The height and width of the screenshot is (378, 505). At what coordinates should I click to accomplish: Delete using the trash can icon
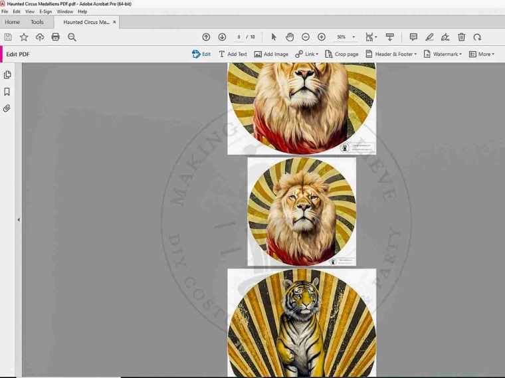462,37
